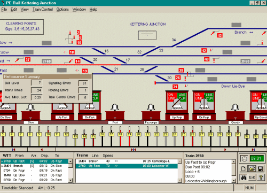Select the 1M40 Up Slow timetable row
Screen dimensions: 267x193
35,175
